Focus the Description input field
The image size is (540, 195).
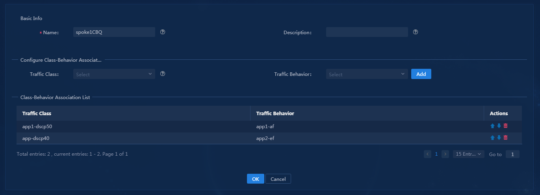(367, 32)
